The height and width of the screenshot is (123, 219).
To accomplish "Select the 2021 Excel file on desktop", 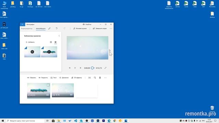I will click(203, 4).
